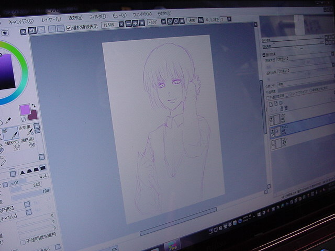Open the キャンバス(C) menu
This screenshot has width=335, height=251.
click(21, 21)
